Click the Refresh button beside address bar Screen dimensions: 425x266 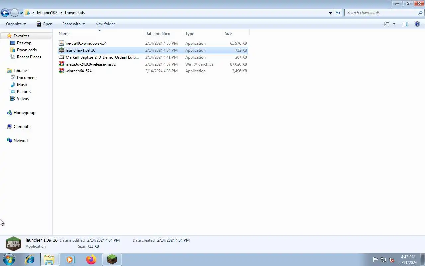[338, 13]
